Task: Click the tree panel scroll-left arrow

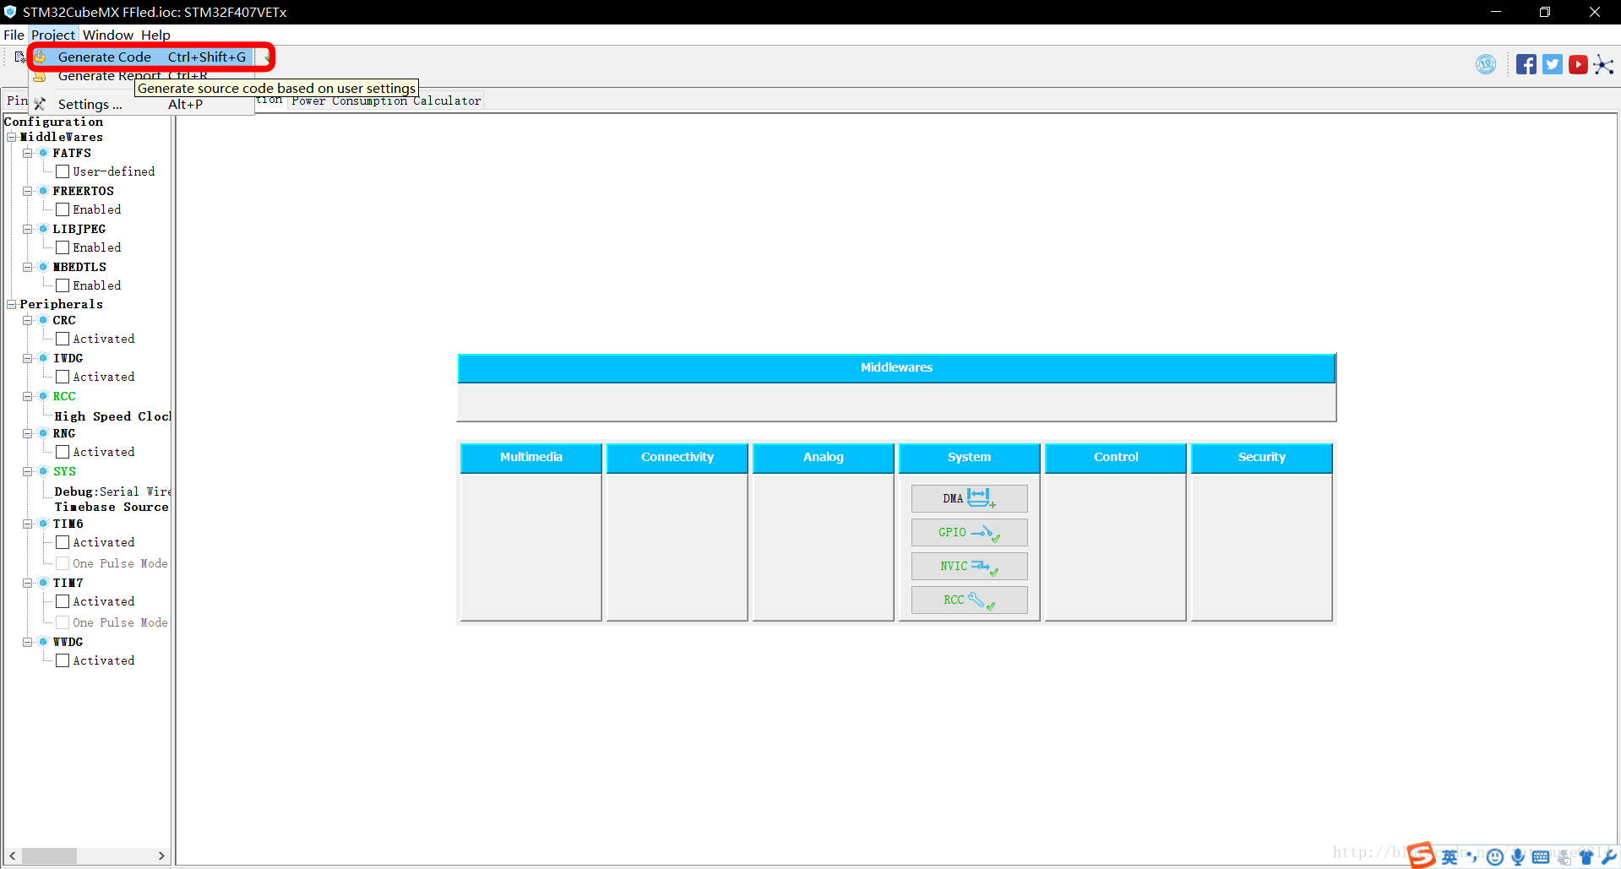Action: click(x=13, y=855)
